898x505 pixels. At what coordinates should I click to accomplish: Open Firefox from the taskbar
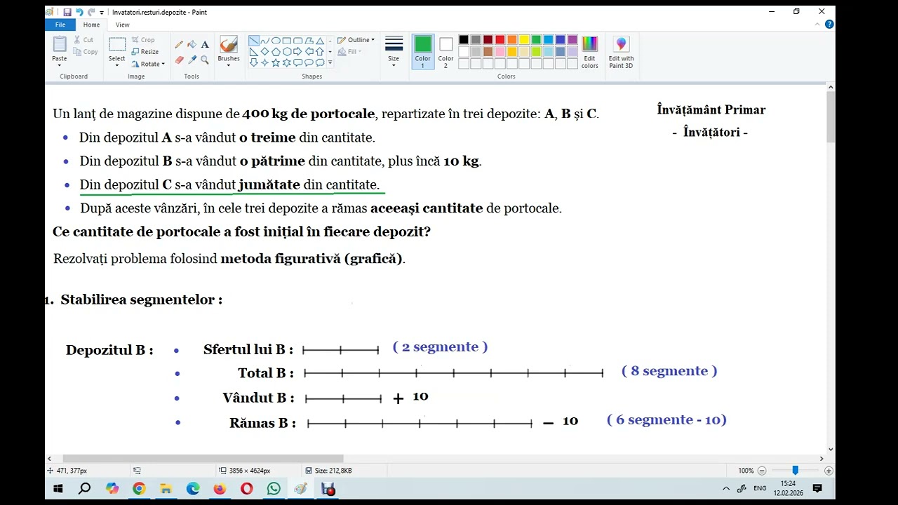click(x=220, y=488)
